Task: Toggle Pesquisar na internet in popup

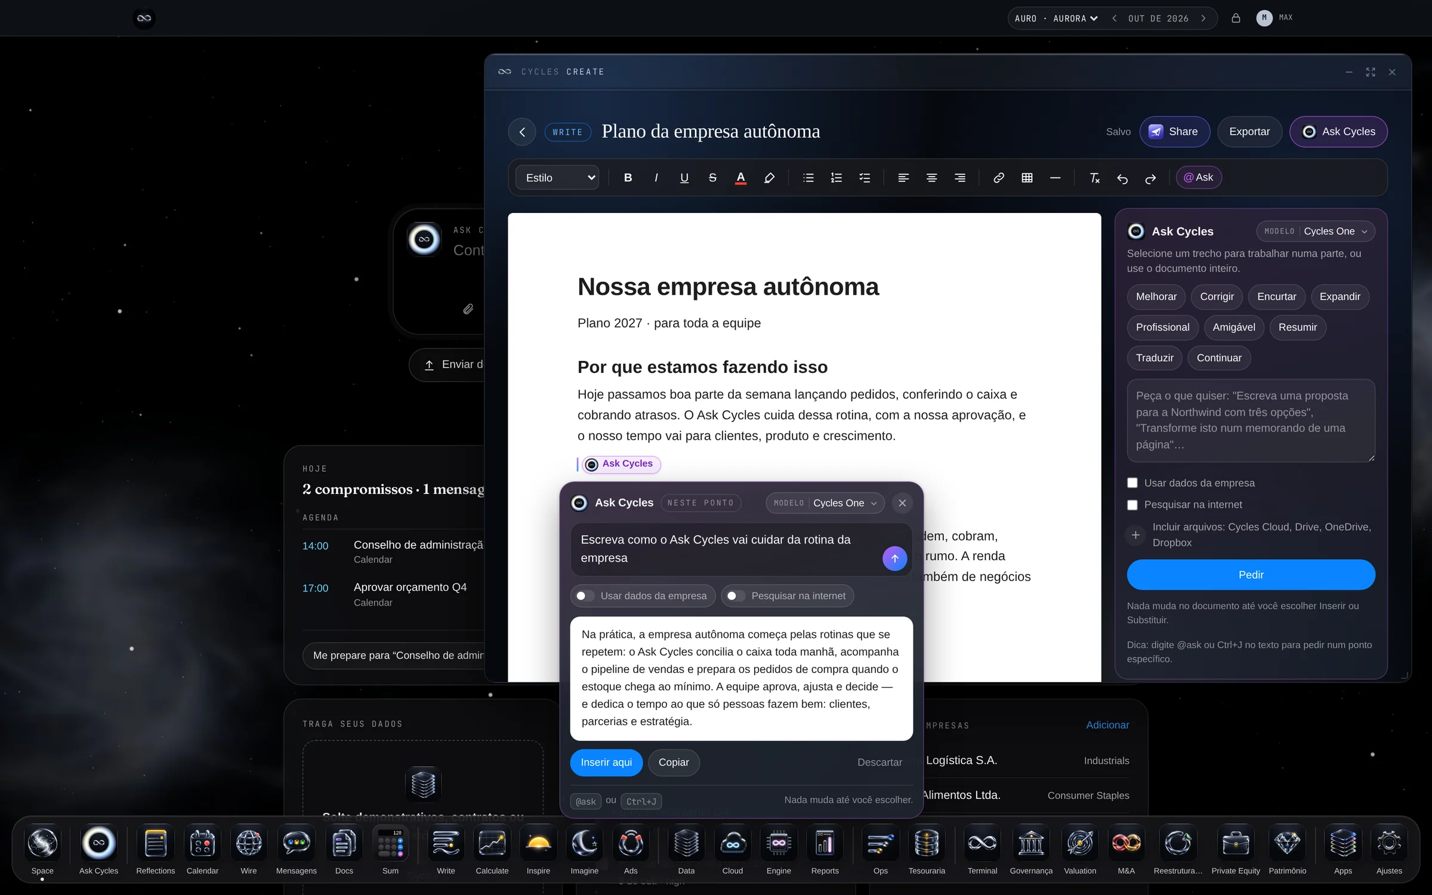Action: (788, 595)
